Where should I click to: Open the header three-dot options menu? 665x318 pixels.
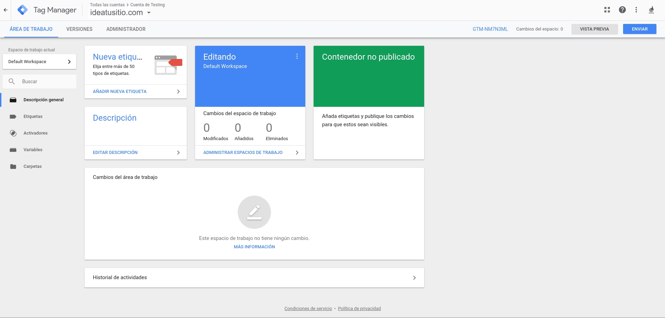point(636,10)
